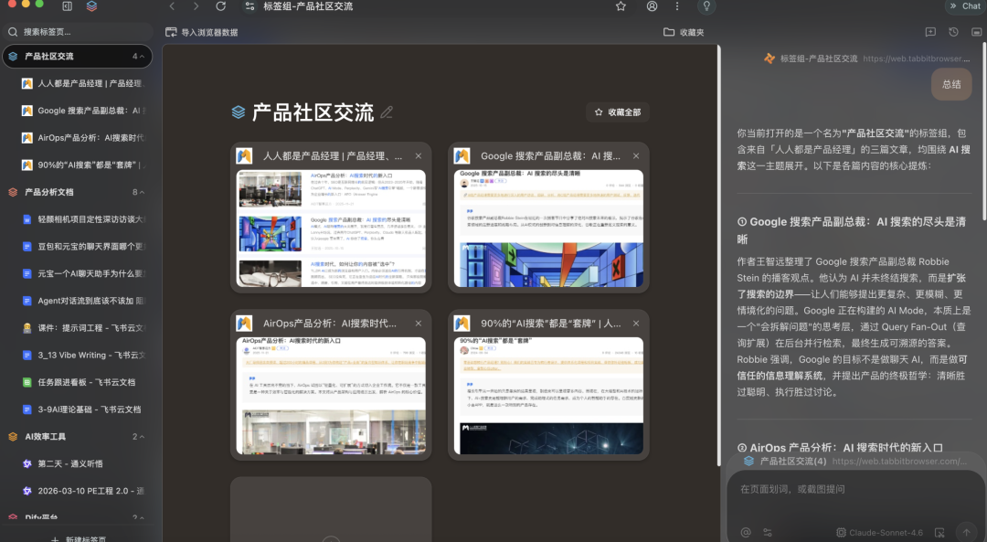Bookmark page with the star icon
Viewport: 987px width, 542px height.
[621, 6]
